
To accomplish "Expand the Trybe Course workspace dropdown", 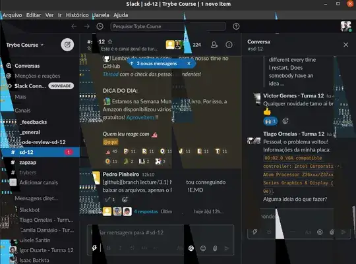I will click(x=25, y=45).
